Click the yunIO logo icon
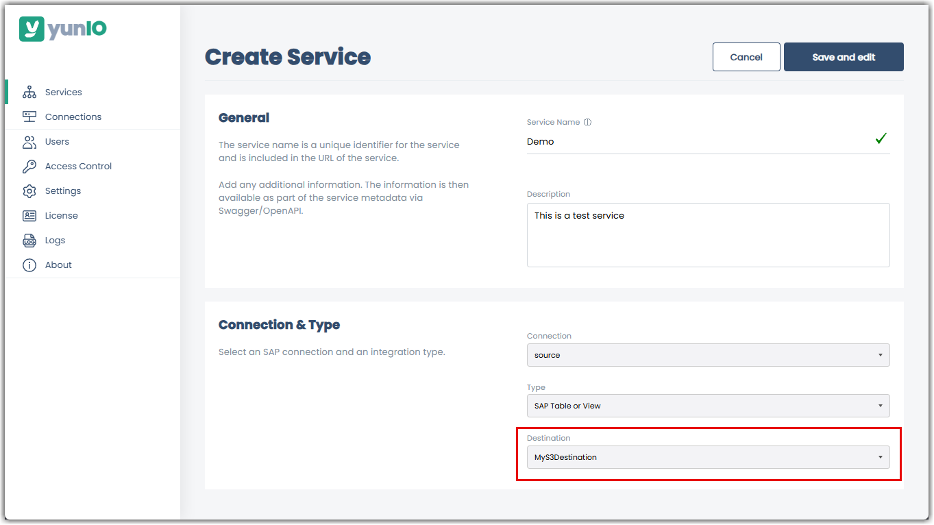This screenshot has height=525, width=934. [x=32, y=29]
